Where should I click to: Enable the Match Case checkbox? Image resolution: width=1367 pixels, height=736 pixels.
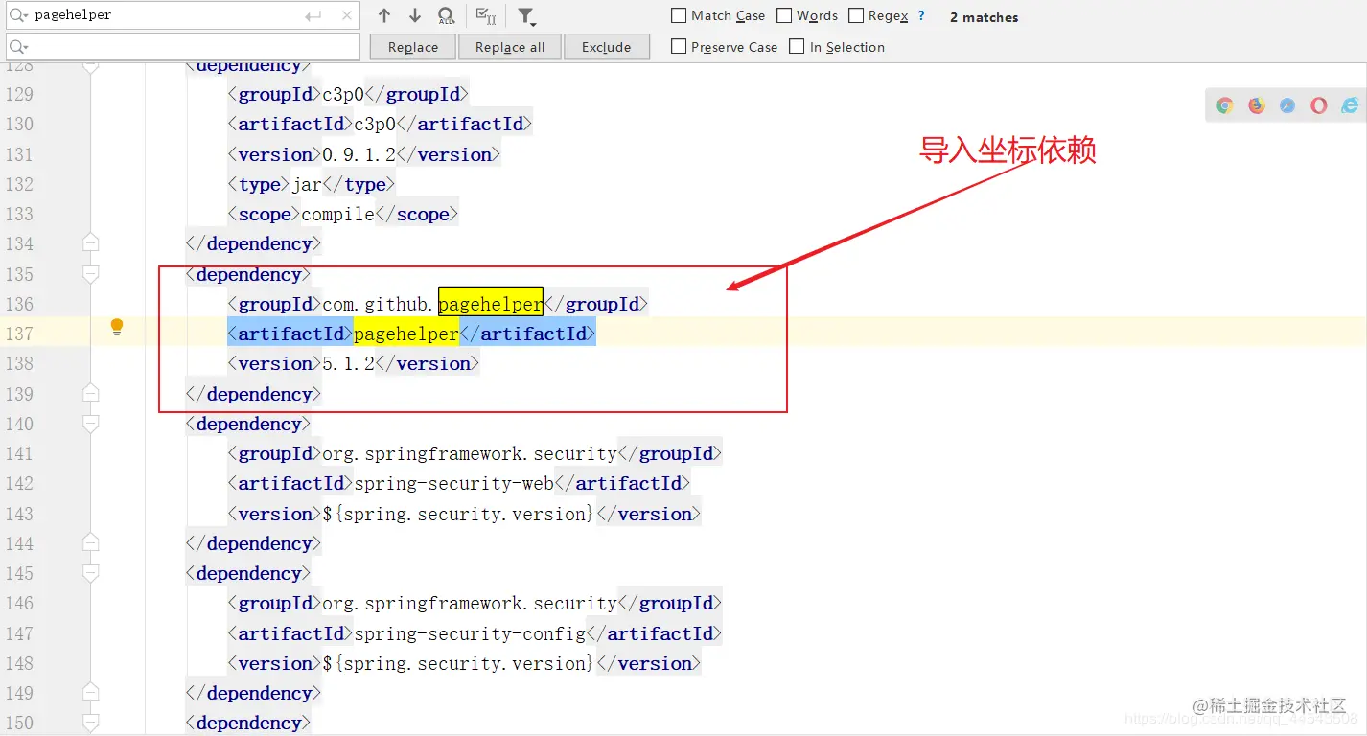(x=679, y=15)
